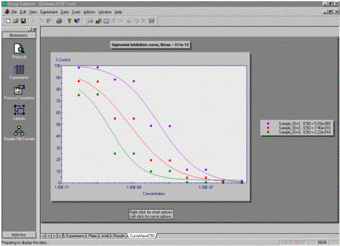
Task: Click the Print toolbar icon
Action: 59,21
